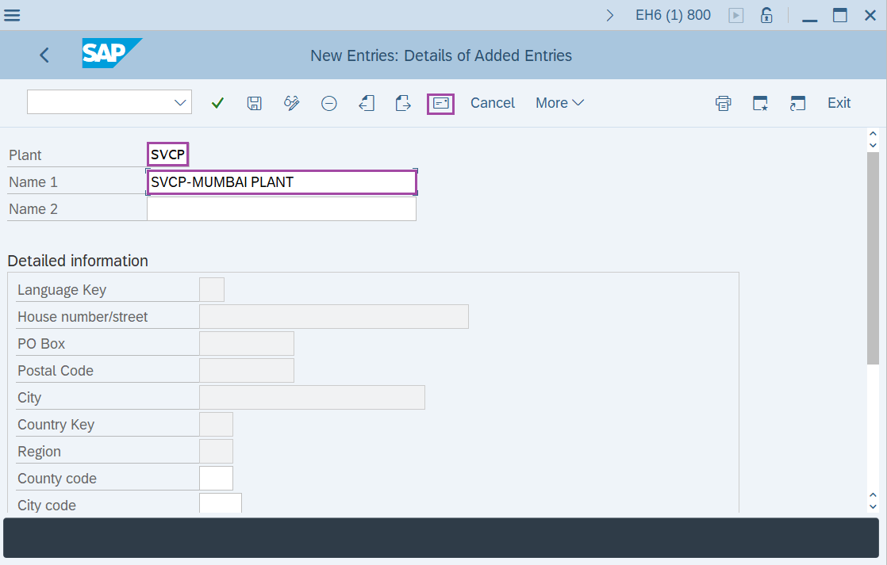The height and width of the screenshot is (565, 887).
Task: Click the back navigation arrow near SAP logo
Action: (44, 55)
